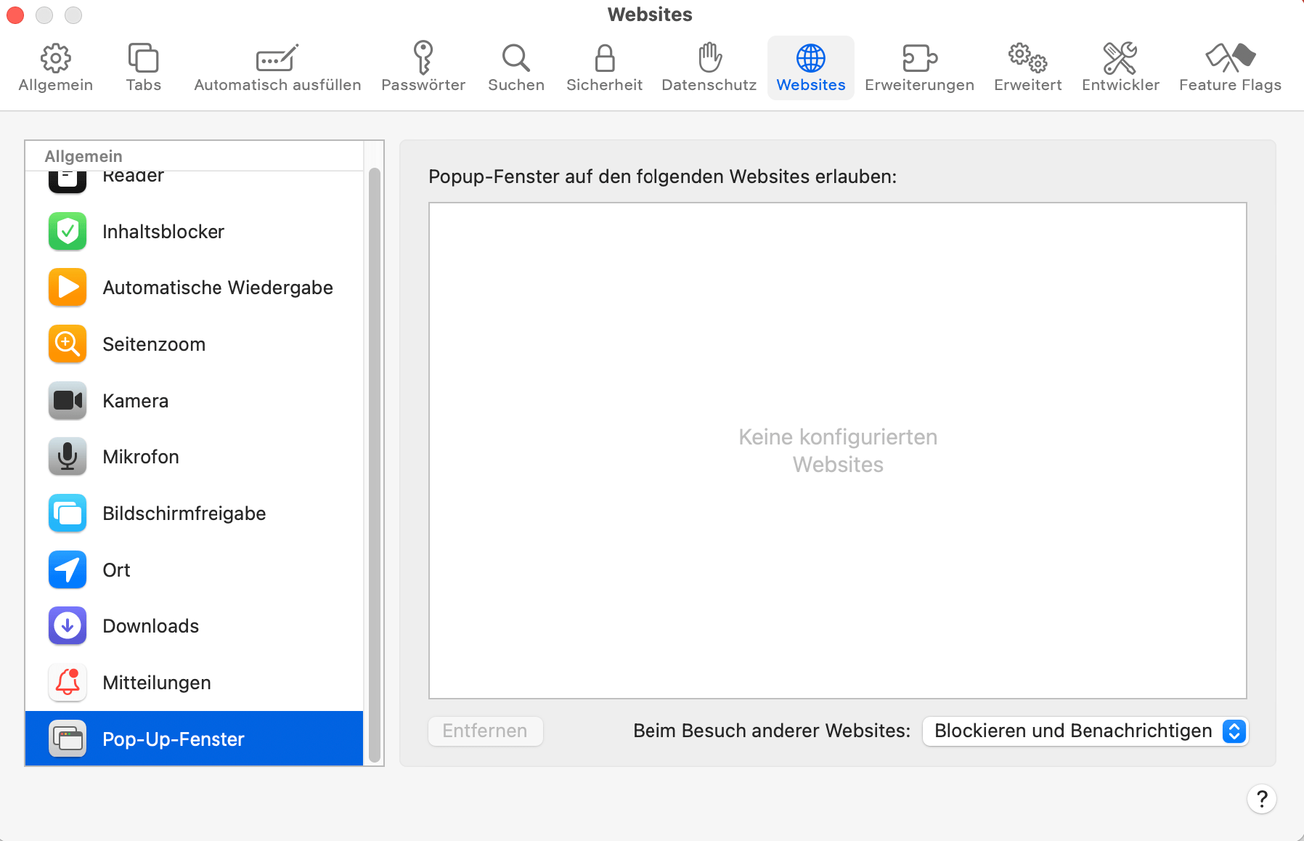Select Automatische Wiedergabe in the sidebar
The image size is (1304, 841).
[67, 287]
